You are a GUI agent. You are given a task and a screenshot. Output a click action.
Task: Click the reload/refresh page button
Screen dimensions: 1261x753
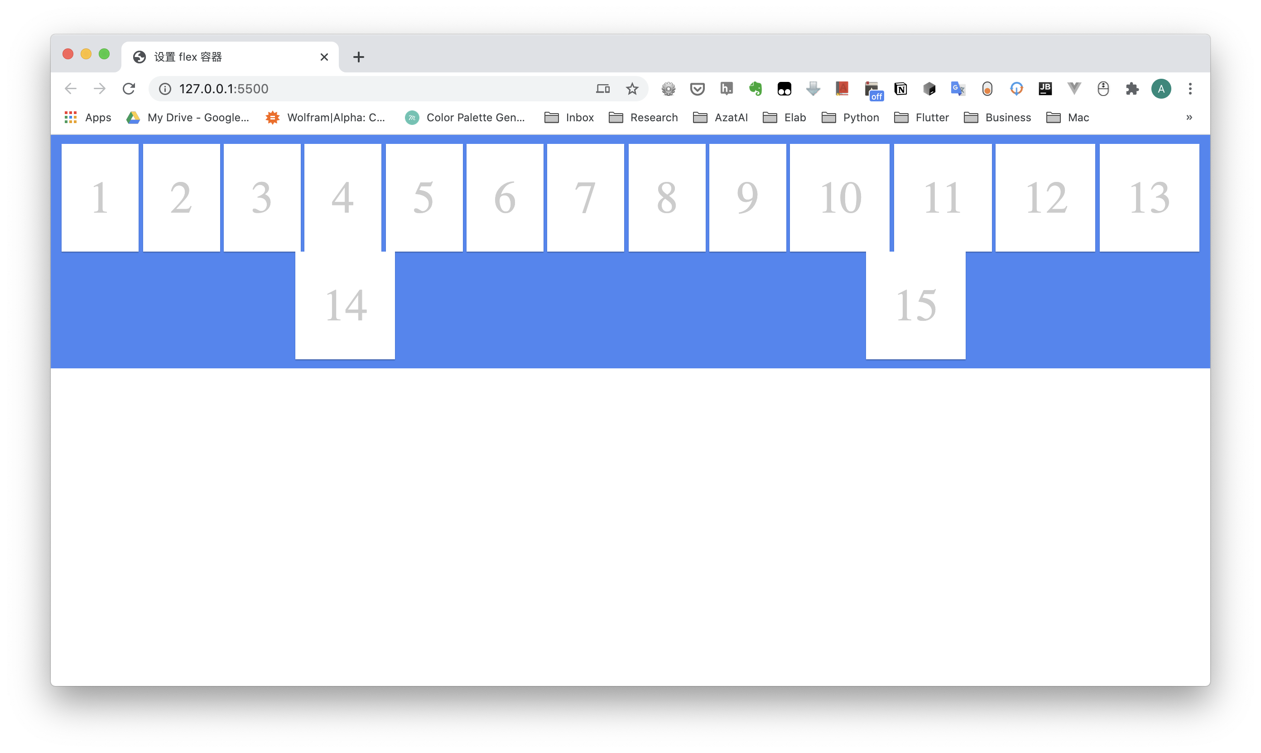pyautogui.click(x=128, y=88)
